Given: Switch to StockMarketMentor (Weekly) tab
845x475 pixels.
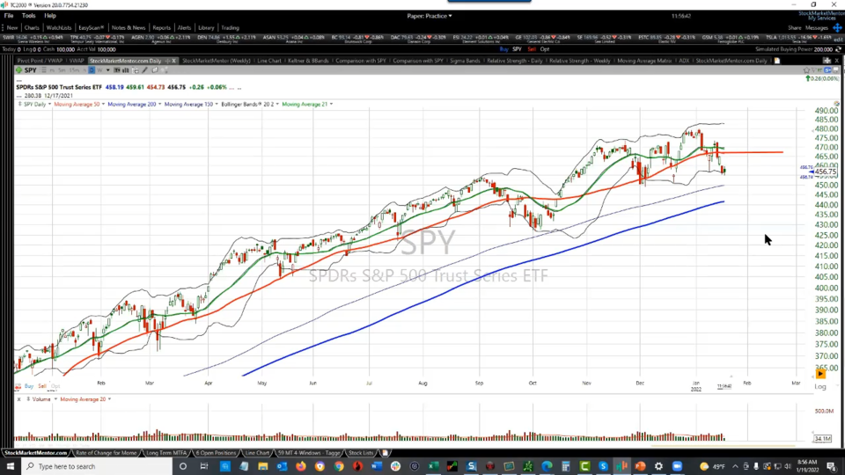Looking at the screenshot, I should [217, 61].
